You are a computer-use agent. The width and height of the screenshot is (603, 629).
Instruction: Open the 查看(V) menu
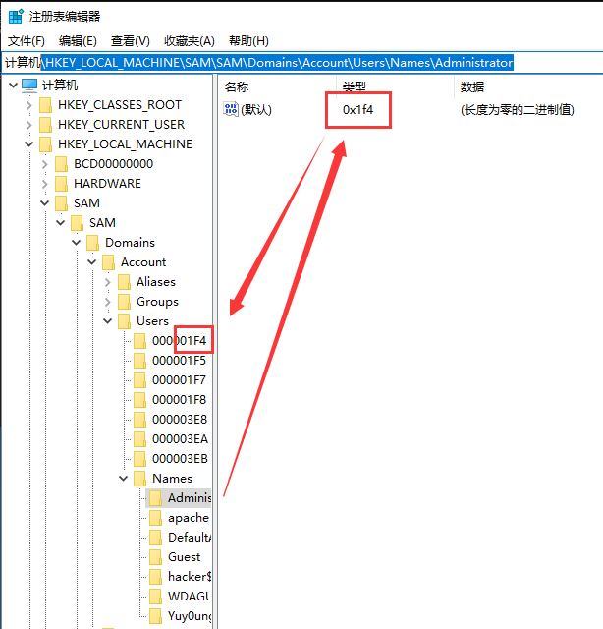(x=130, y=41)
